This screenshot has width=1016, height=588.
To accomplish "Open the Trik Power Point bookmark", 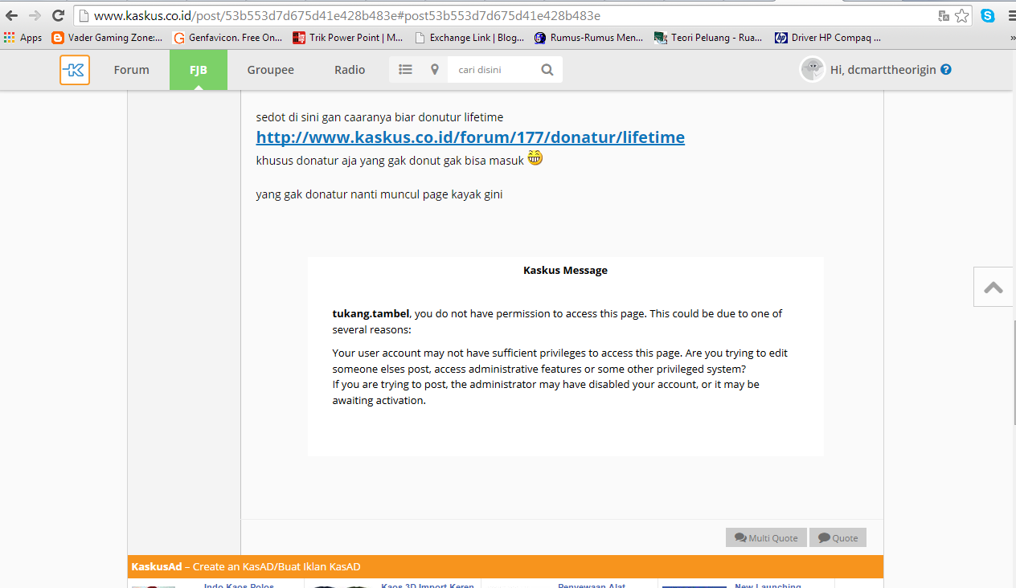I will [x=348, y=38].
